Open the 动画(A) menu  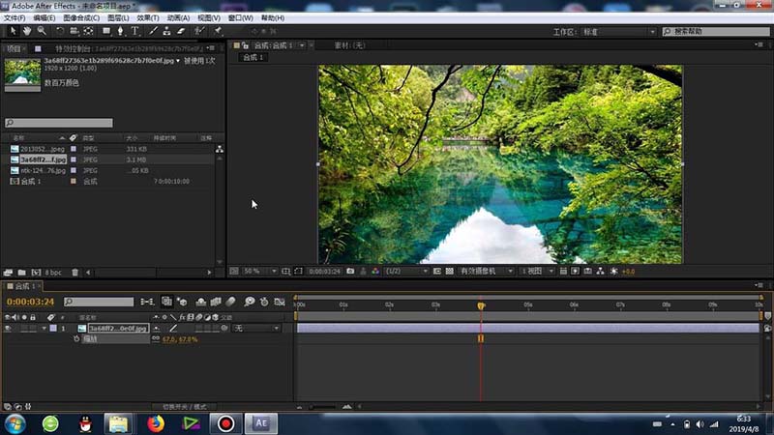[178, 17]
